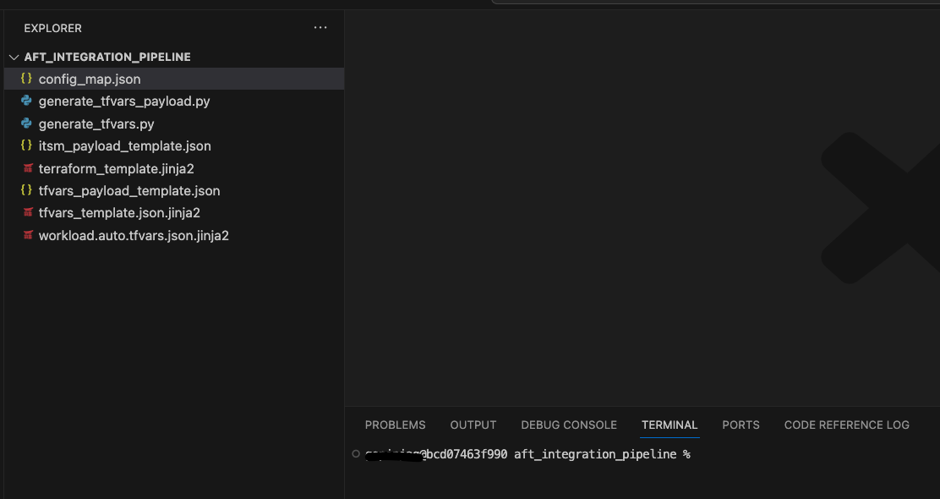Click the JSON icon beside config_map.json

coord(26,79)
